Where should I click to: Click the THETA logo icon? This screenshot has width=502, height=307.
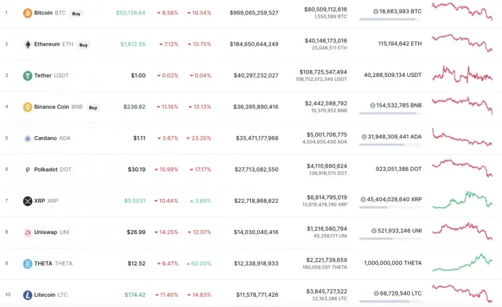coord(27,263)
